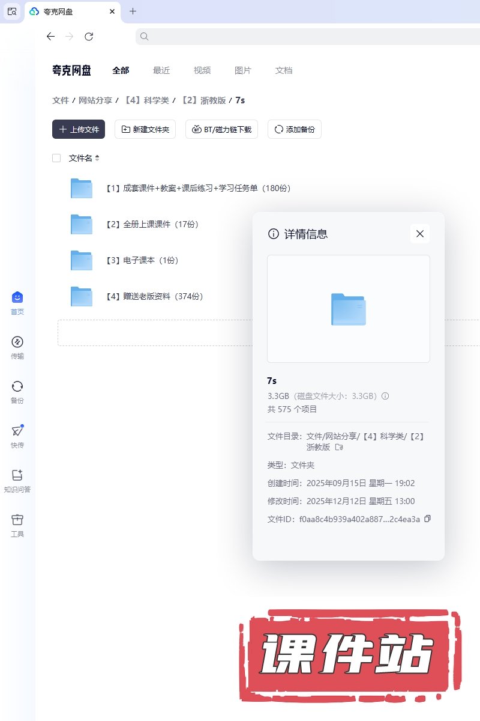The width and height of the screenshot is (480, 721).
Task: Close the 详情信息 details panel
Action: (x=420, y=234)
